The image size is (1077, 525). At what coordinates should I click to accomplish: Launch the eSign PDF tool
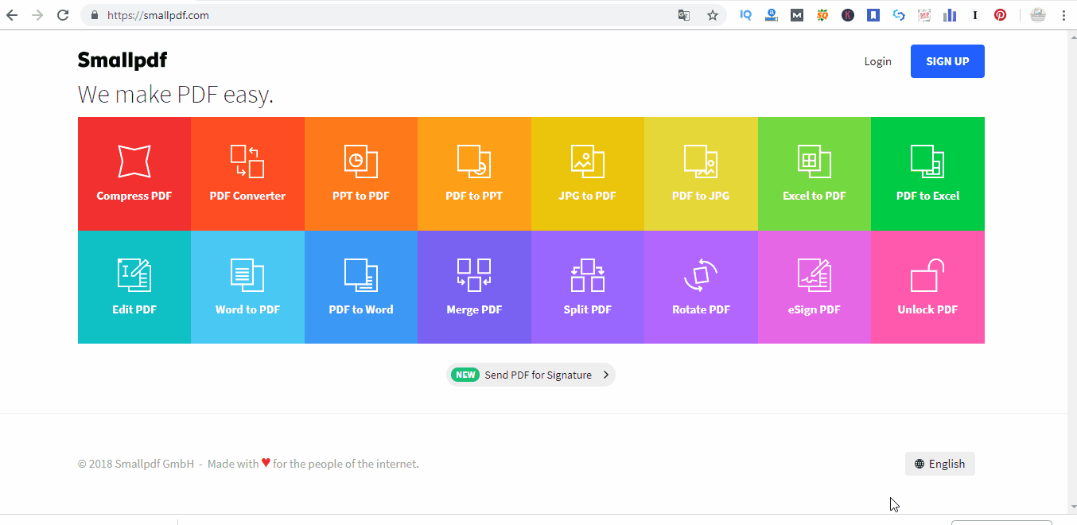[x=815, y=287]
